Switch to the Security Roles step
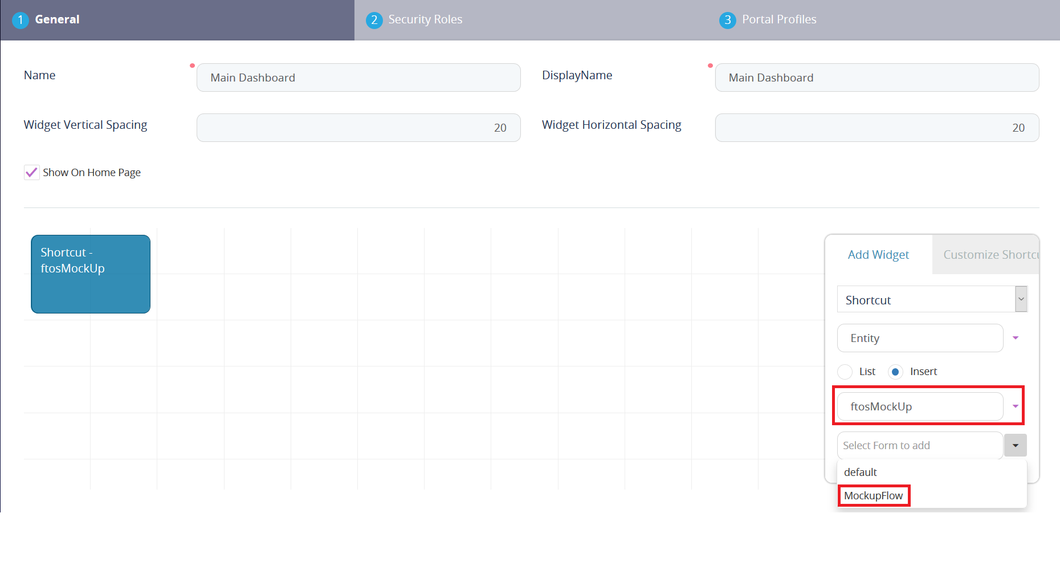Image resolution: width=1060 pixels, height=562 pixels. click(x=425, y=19)
